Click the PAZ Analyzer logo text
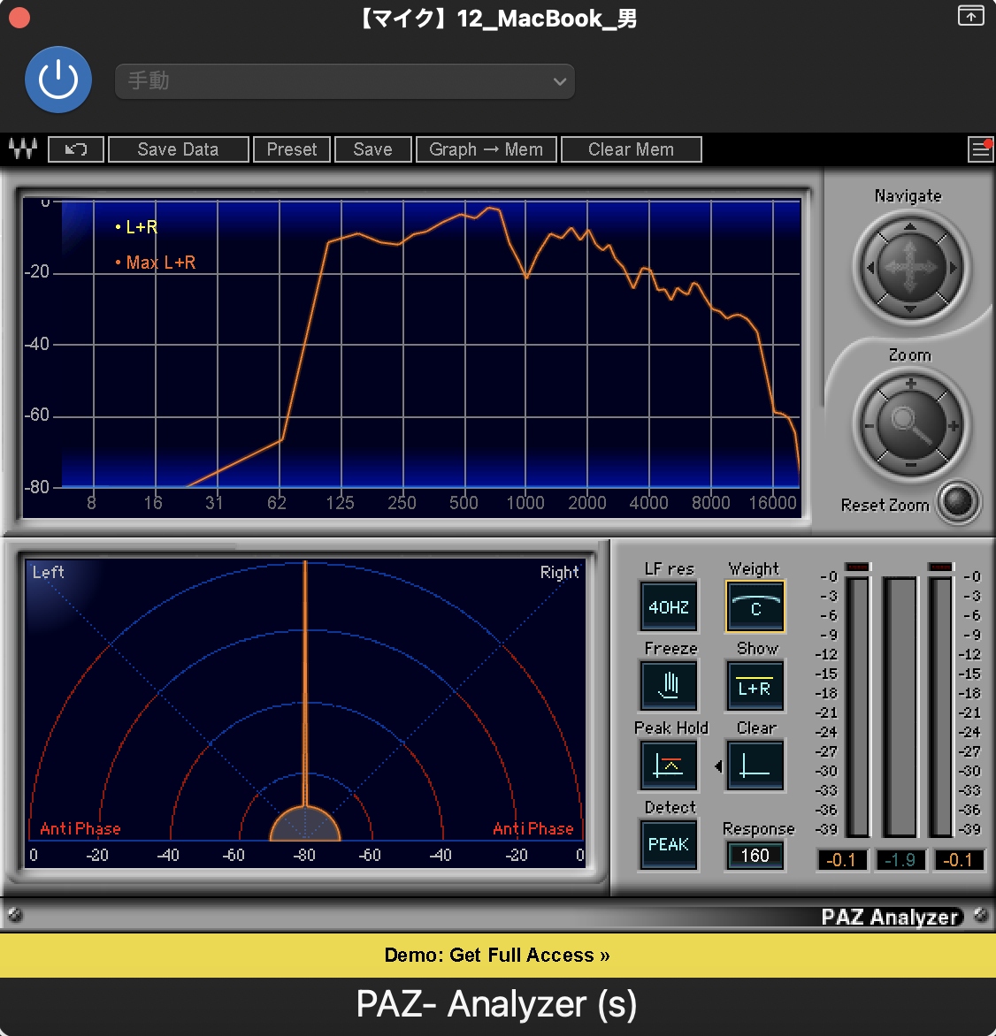This screenshot has height=1036, width=996. (890, 917)
